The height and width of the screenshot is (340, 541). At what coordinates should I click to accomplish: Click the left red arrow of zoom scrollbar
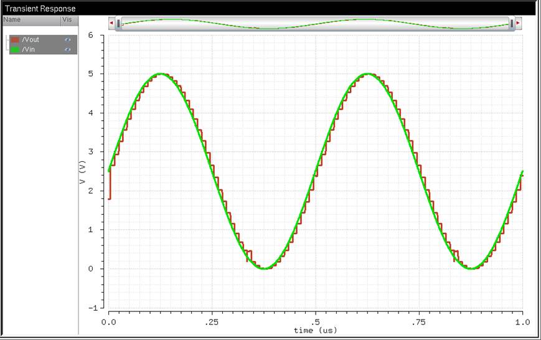[111, 24]
